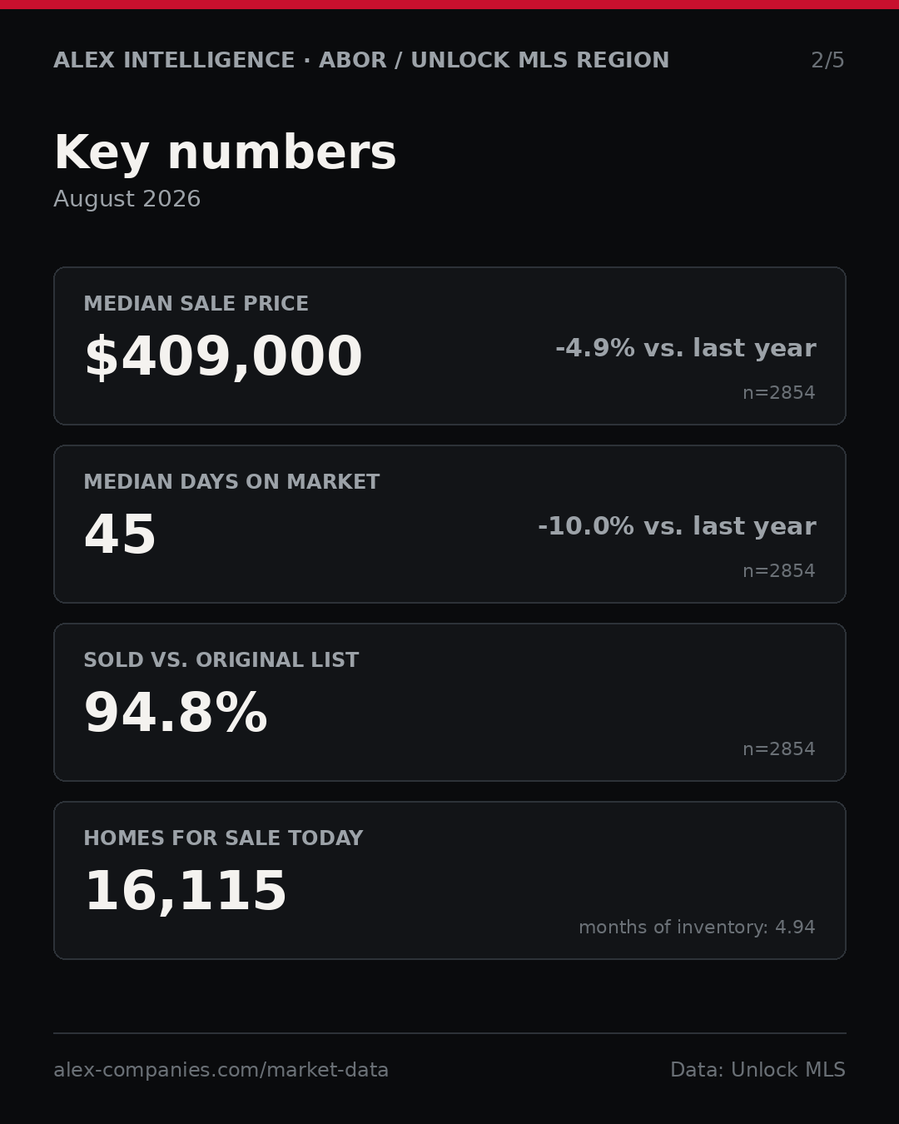
Task: Click the -4.9% vs. last year text
Action: point(685,348)
